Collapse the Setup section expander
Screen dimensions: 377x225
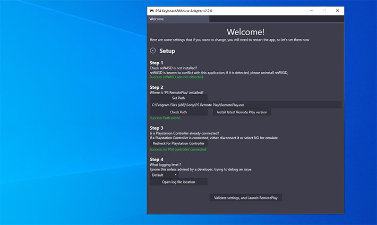coord(153,51)
